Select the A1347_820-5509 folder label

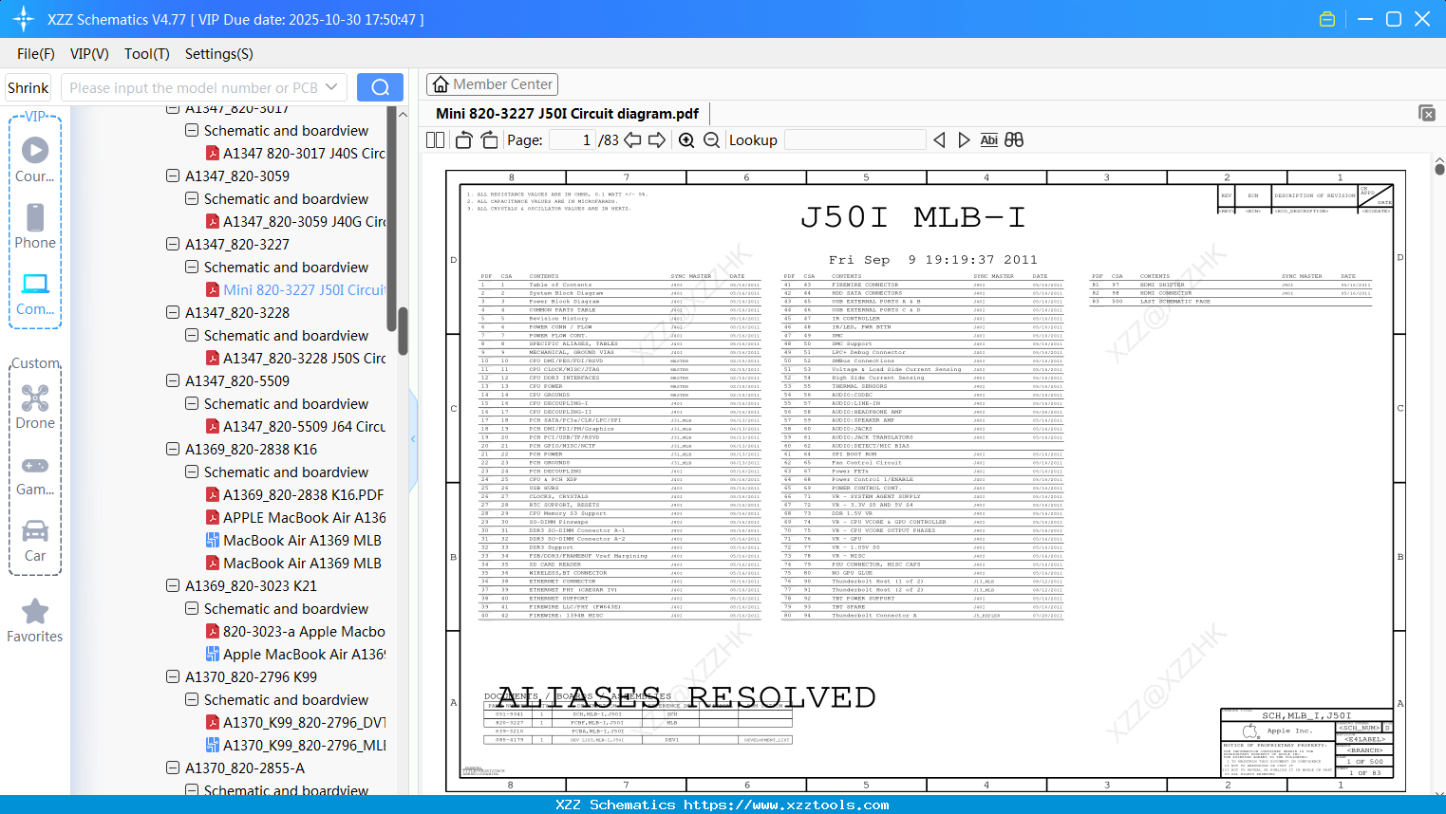237,381
